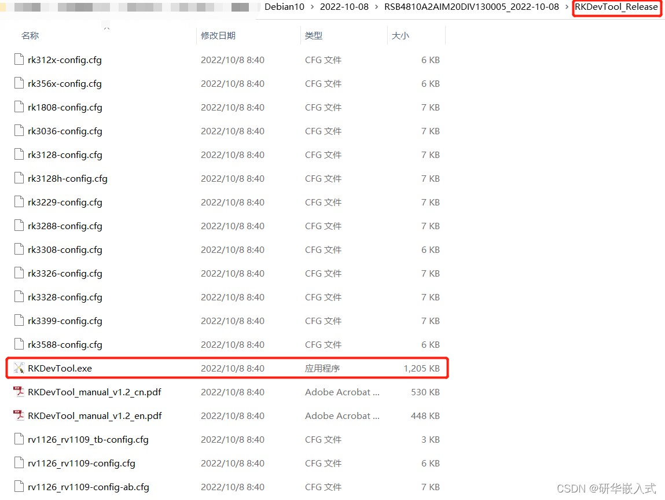Screen dimensions: 665x500
Task: Click the 3 KB size of rv1126_rv1109_tb-config.cfg
Action: (431, 439)
